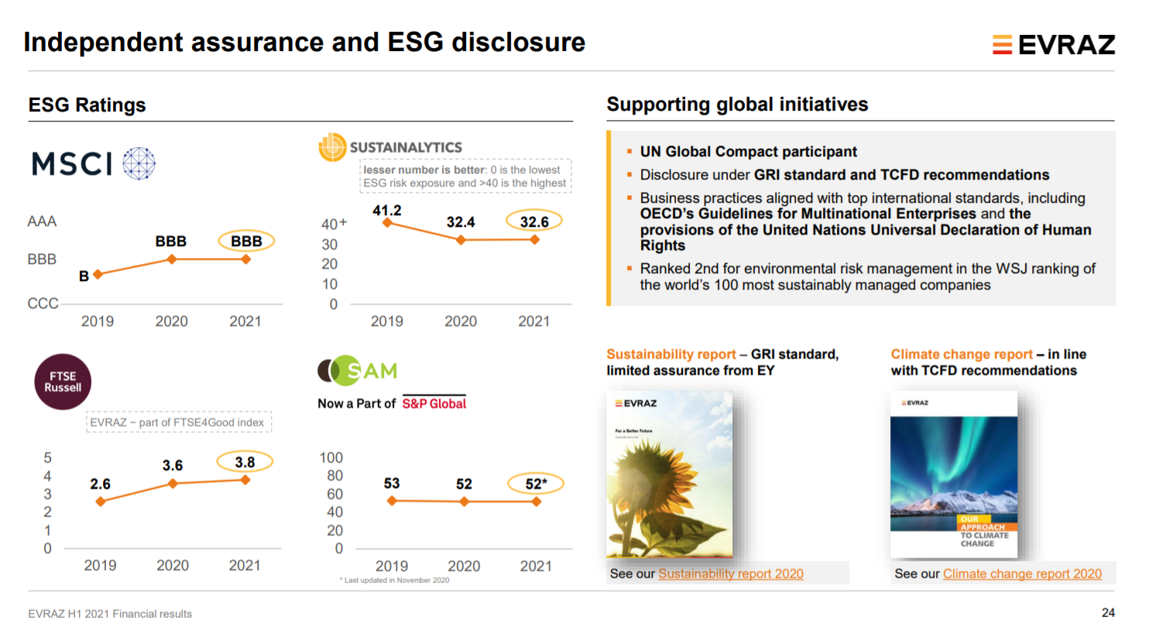Click the 'Sustainability report' orange heading
1149x631 pixels.
(671, 354)
